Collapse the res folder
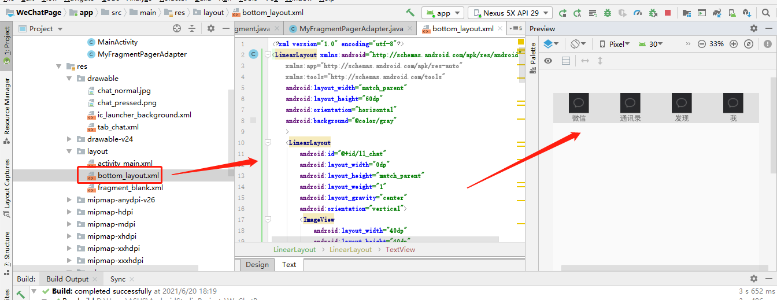The height and width of the screenshot is (300, 777). pyautogui.click(x=59, y=66)
